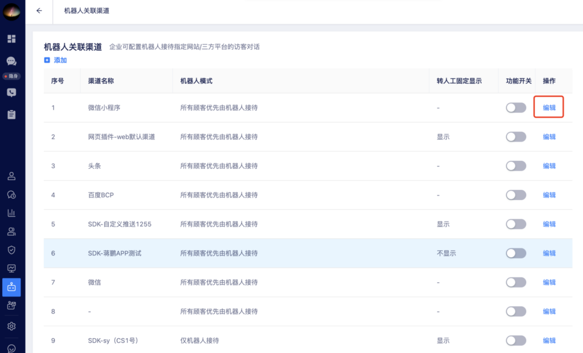
Task: Click the highlighted robot icon in sidebar
Action: point(11,287)
